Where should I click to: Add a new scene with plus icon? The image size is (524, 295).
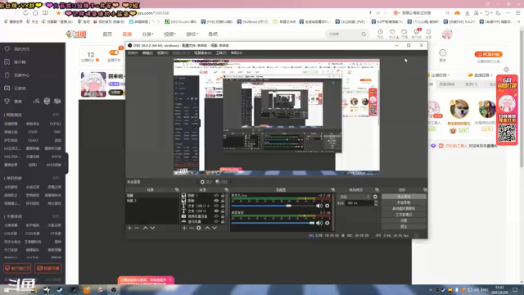pyautogui.click(x=129, y=228)
